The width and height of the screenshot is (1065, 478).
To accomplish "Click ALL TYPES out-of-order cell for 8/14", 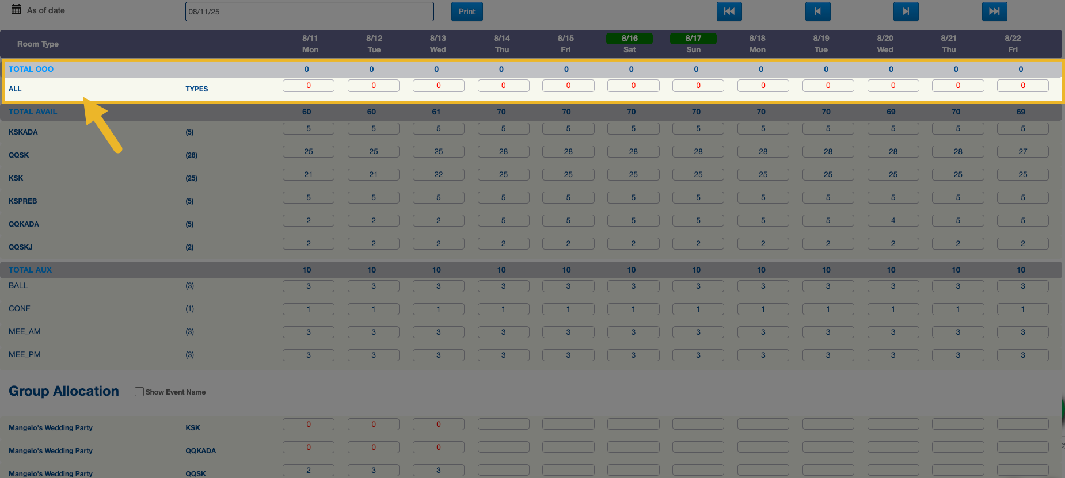I will pyautogui.click(x=503, y=86).
